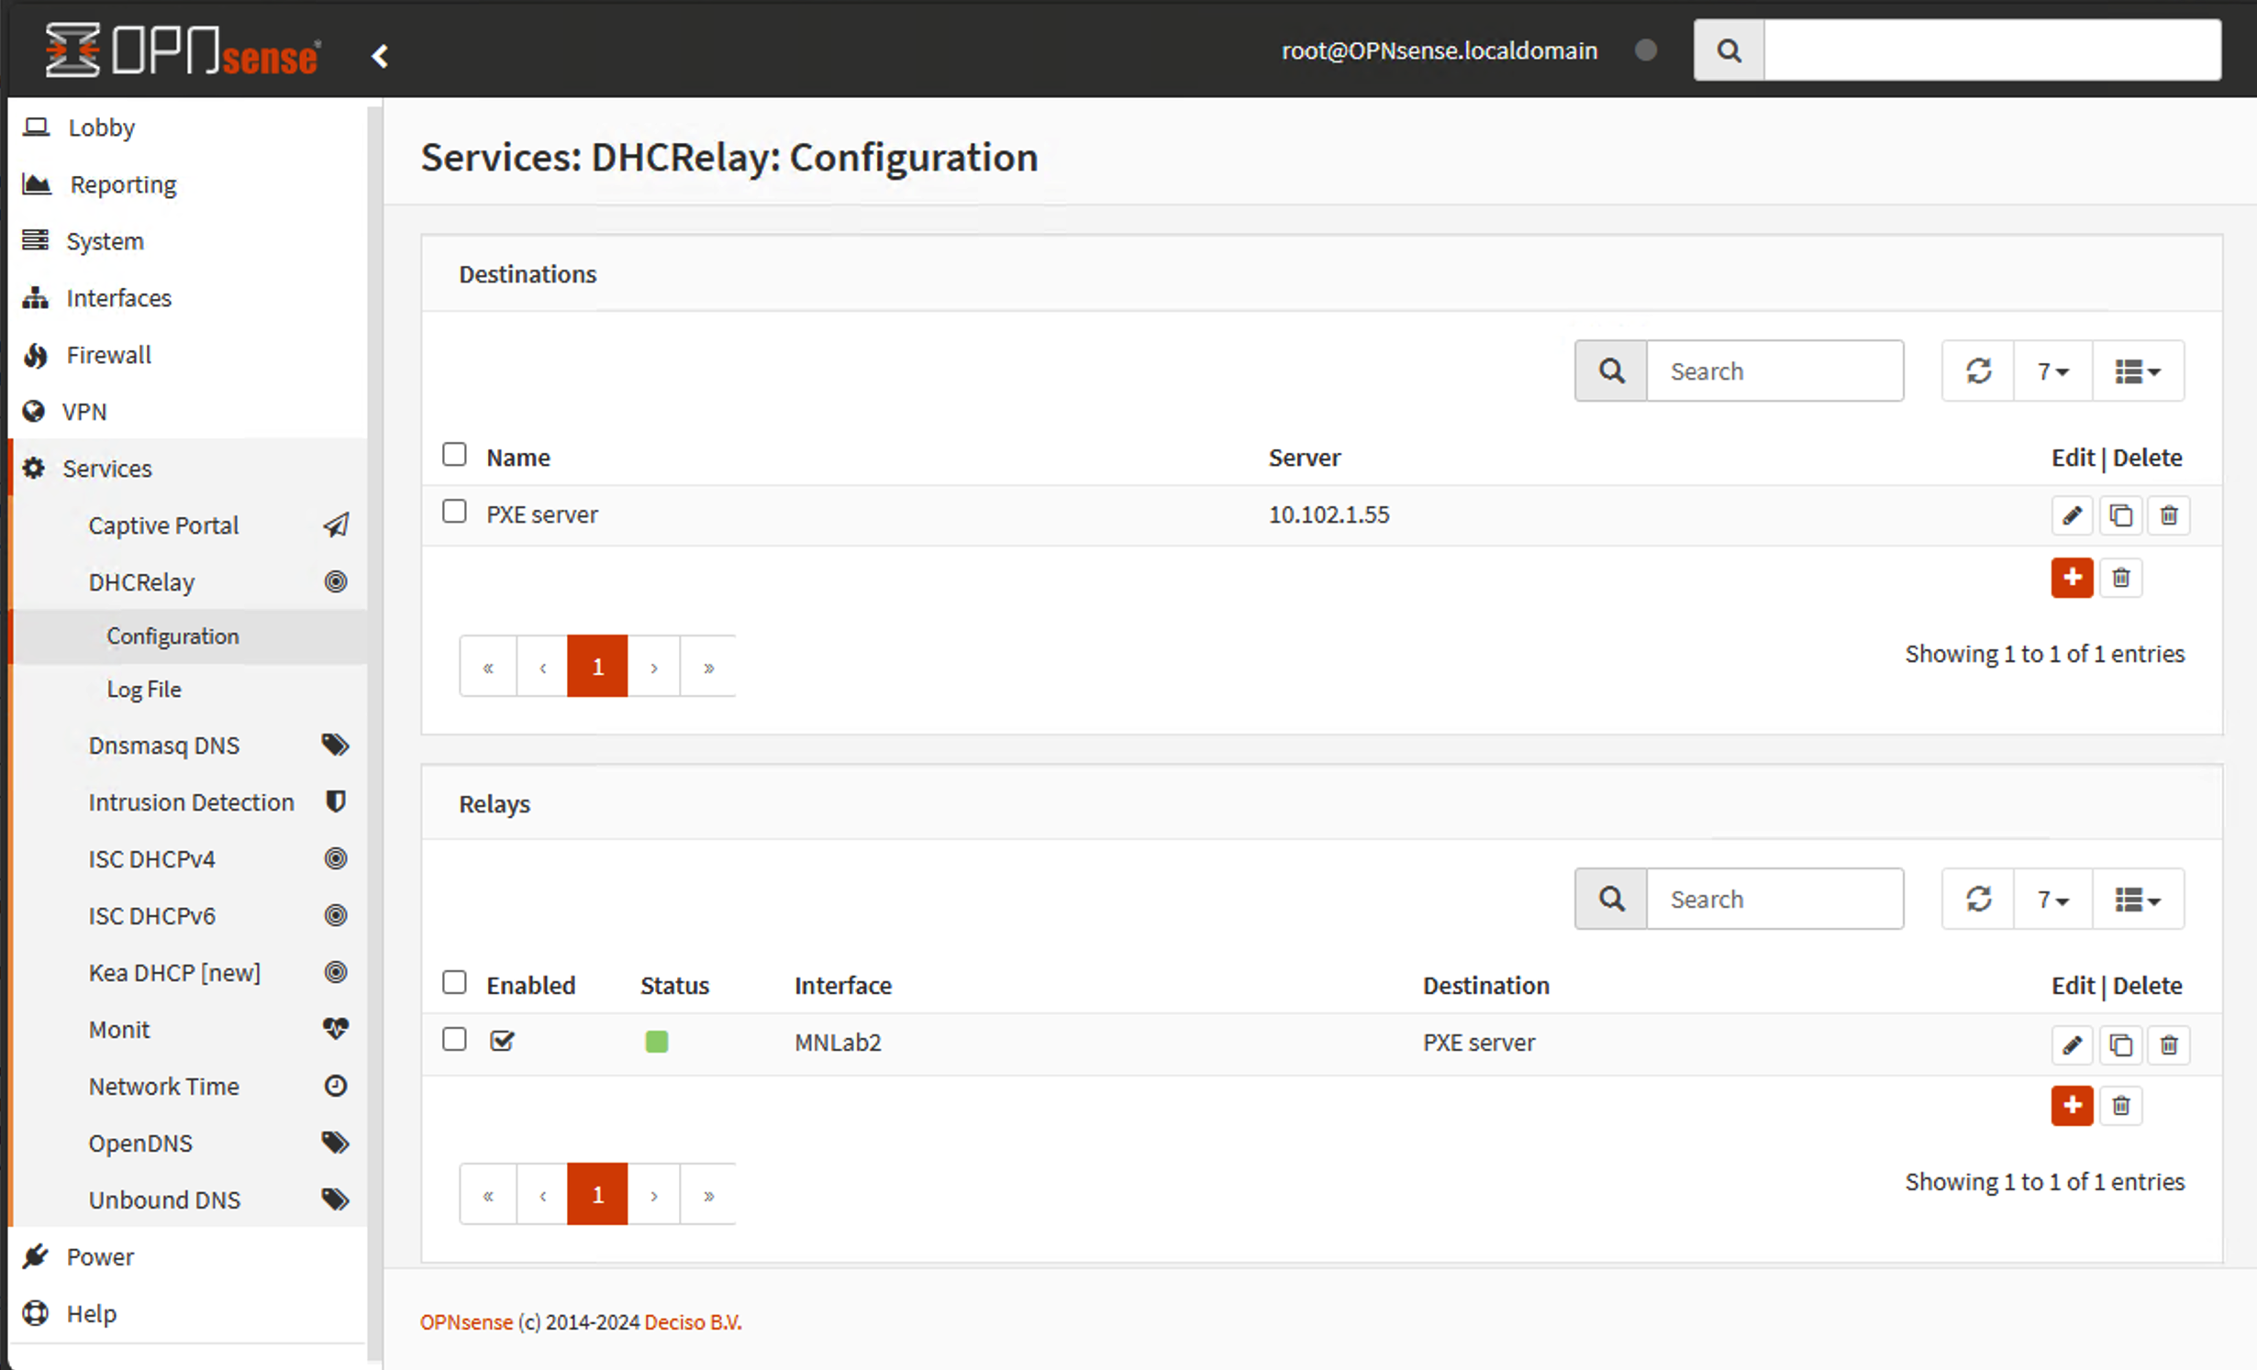Open the Log File menu item
2257x1370 pixels.
[144, 690]
